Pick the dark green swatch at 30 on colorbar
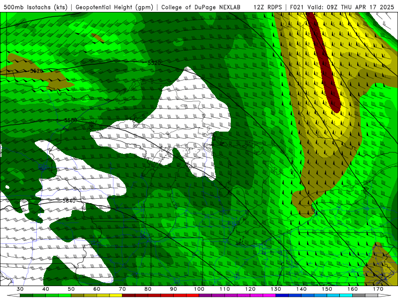This screenshot has width=398, height=298. point(26,296)
